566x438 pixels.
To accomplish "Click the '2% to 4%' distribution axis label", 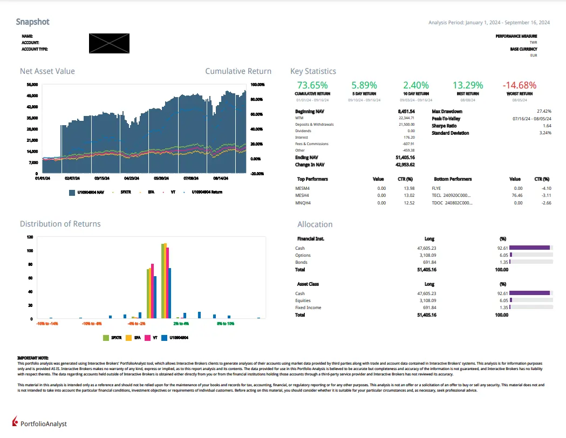I will tap(181, 324).
